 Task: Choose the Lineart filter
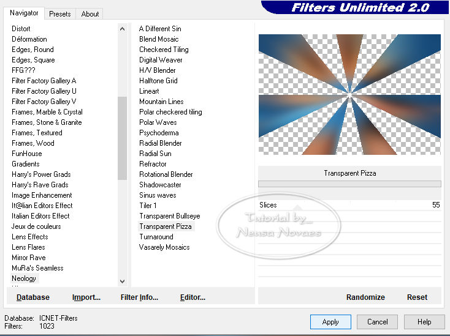[x=149, y=91]
